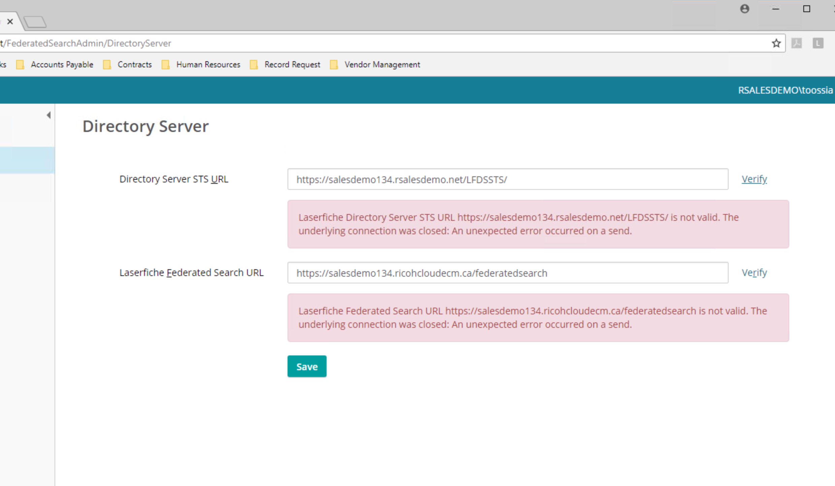835x486 pixels.
Task: Verify the Laserfiche Federated Search URL
Action: point(754,273)
